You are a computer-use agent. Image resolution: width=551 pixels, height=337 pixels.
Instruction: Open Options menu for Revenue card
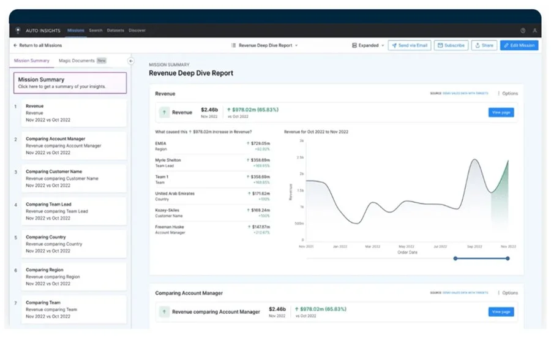coord(508,93)
